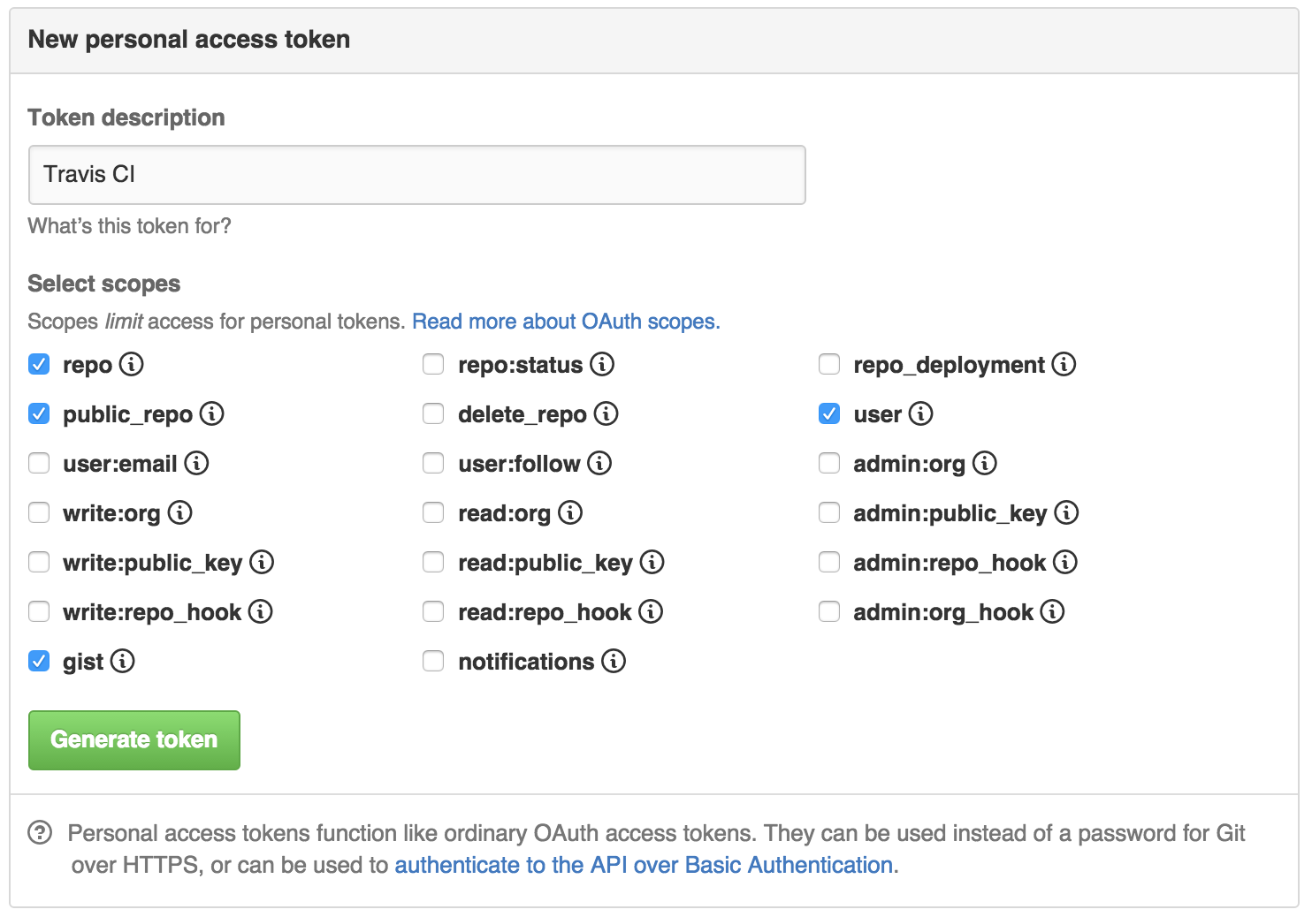The image size is (1312, 917).
Task: Click the info icon beside delete_repo
Action: [x=606, y=413]
